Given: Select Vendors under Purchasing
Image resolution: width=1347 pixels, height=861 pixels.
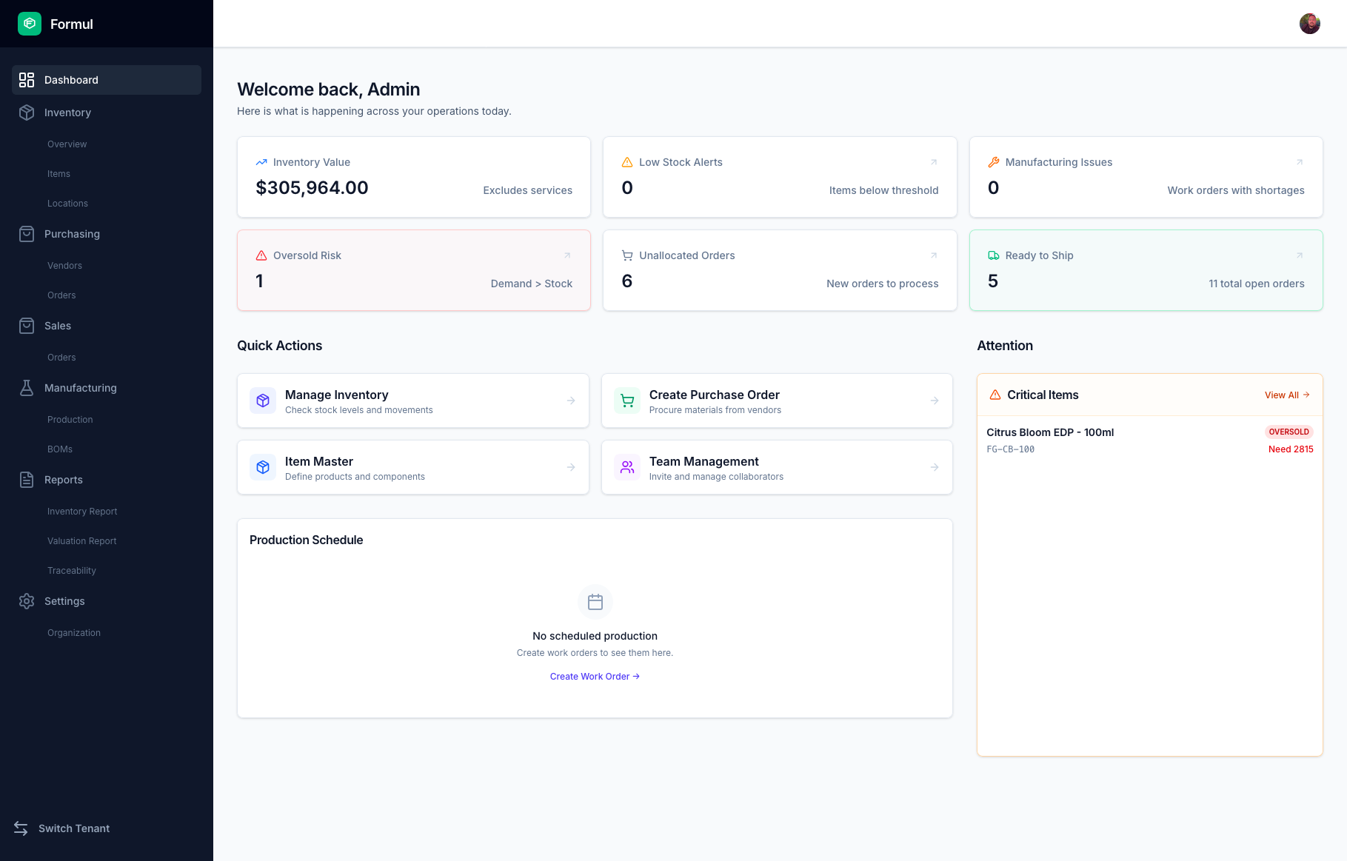Looking at the screenshot, I should point(64,265).
